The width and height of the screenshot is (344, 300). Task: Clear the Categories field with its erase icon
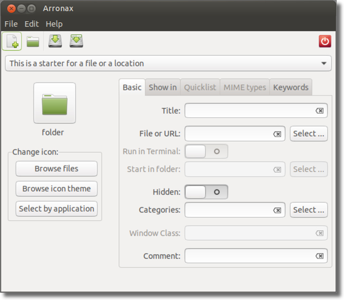click(x=277, y=210)
